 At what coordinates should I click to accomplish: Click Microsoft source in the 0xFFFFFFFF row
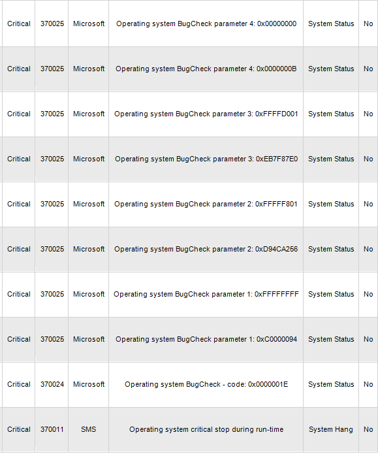click(89, 294)
